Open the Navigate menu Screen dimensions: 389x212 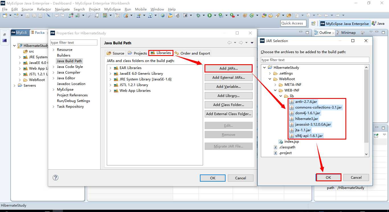click(62, 9)
